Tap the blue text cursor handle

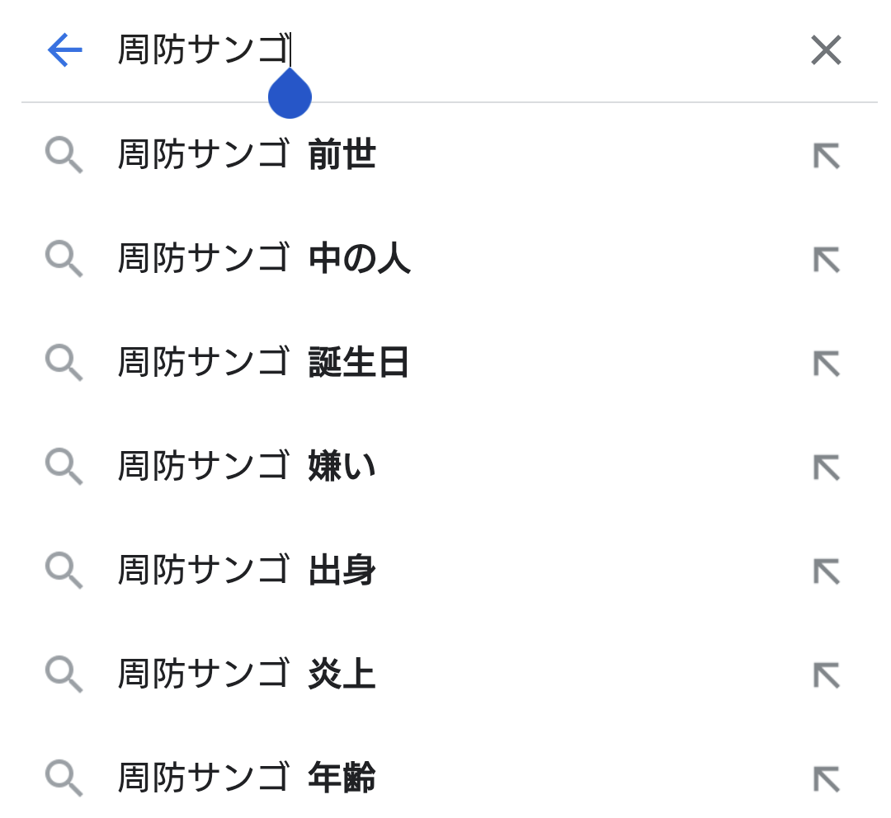[290, 94]
